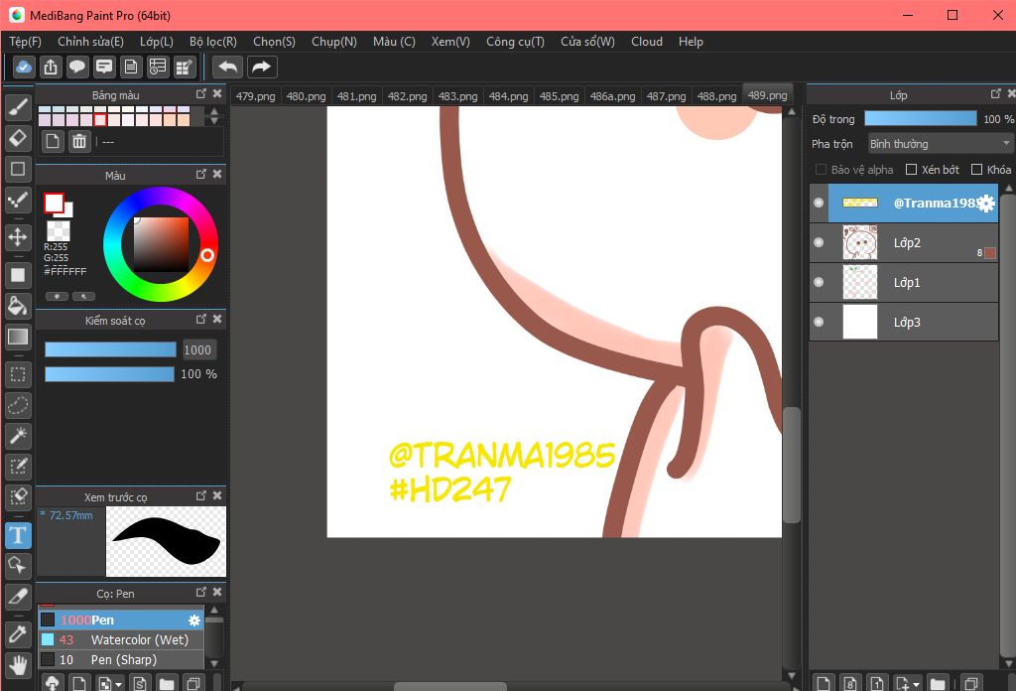This screenshot has width=1016, height=691.
Task: Delete palette color with trash icon
Action: (79, 141)
